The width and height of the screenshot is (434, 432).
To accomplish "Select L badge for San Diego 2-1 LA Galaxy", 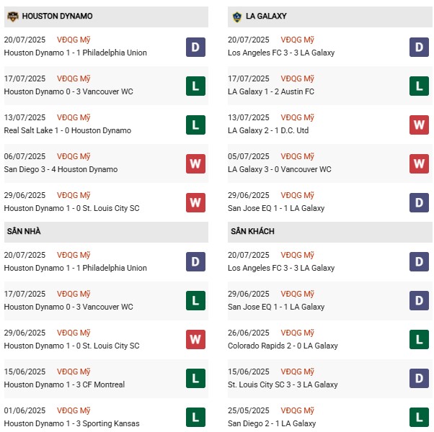I will 420,418.
